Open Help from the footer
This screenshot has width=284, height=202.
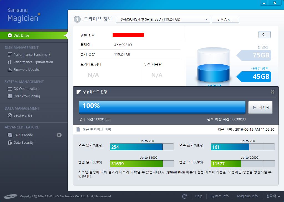(199, 196)
